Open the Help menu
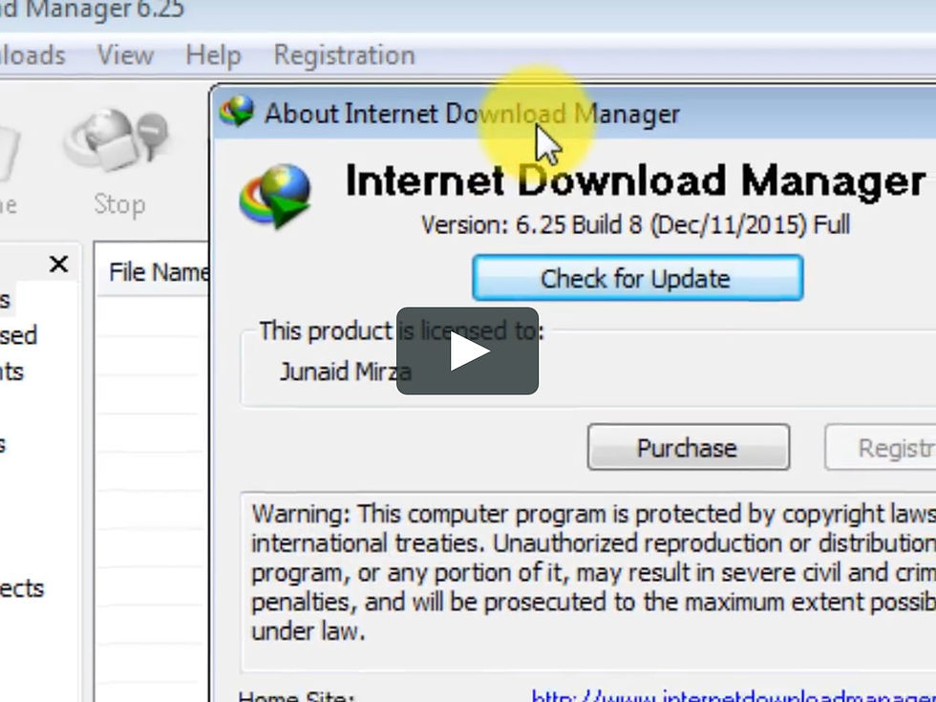The image size is (936, 702). (213, 55)
